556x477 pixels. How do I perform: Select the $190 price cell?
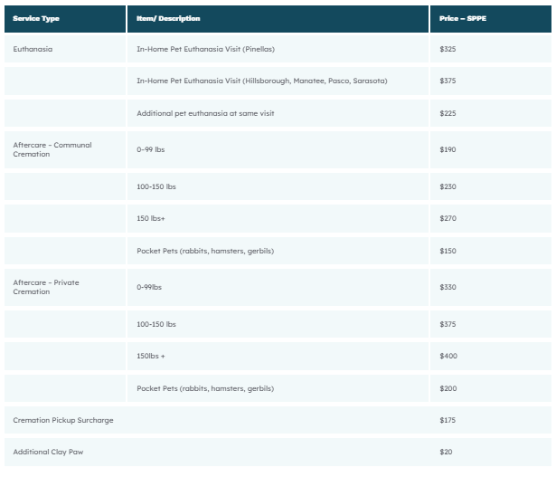[x=448, y=149]
